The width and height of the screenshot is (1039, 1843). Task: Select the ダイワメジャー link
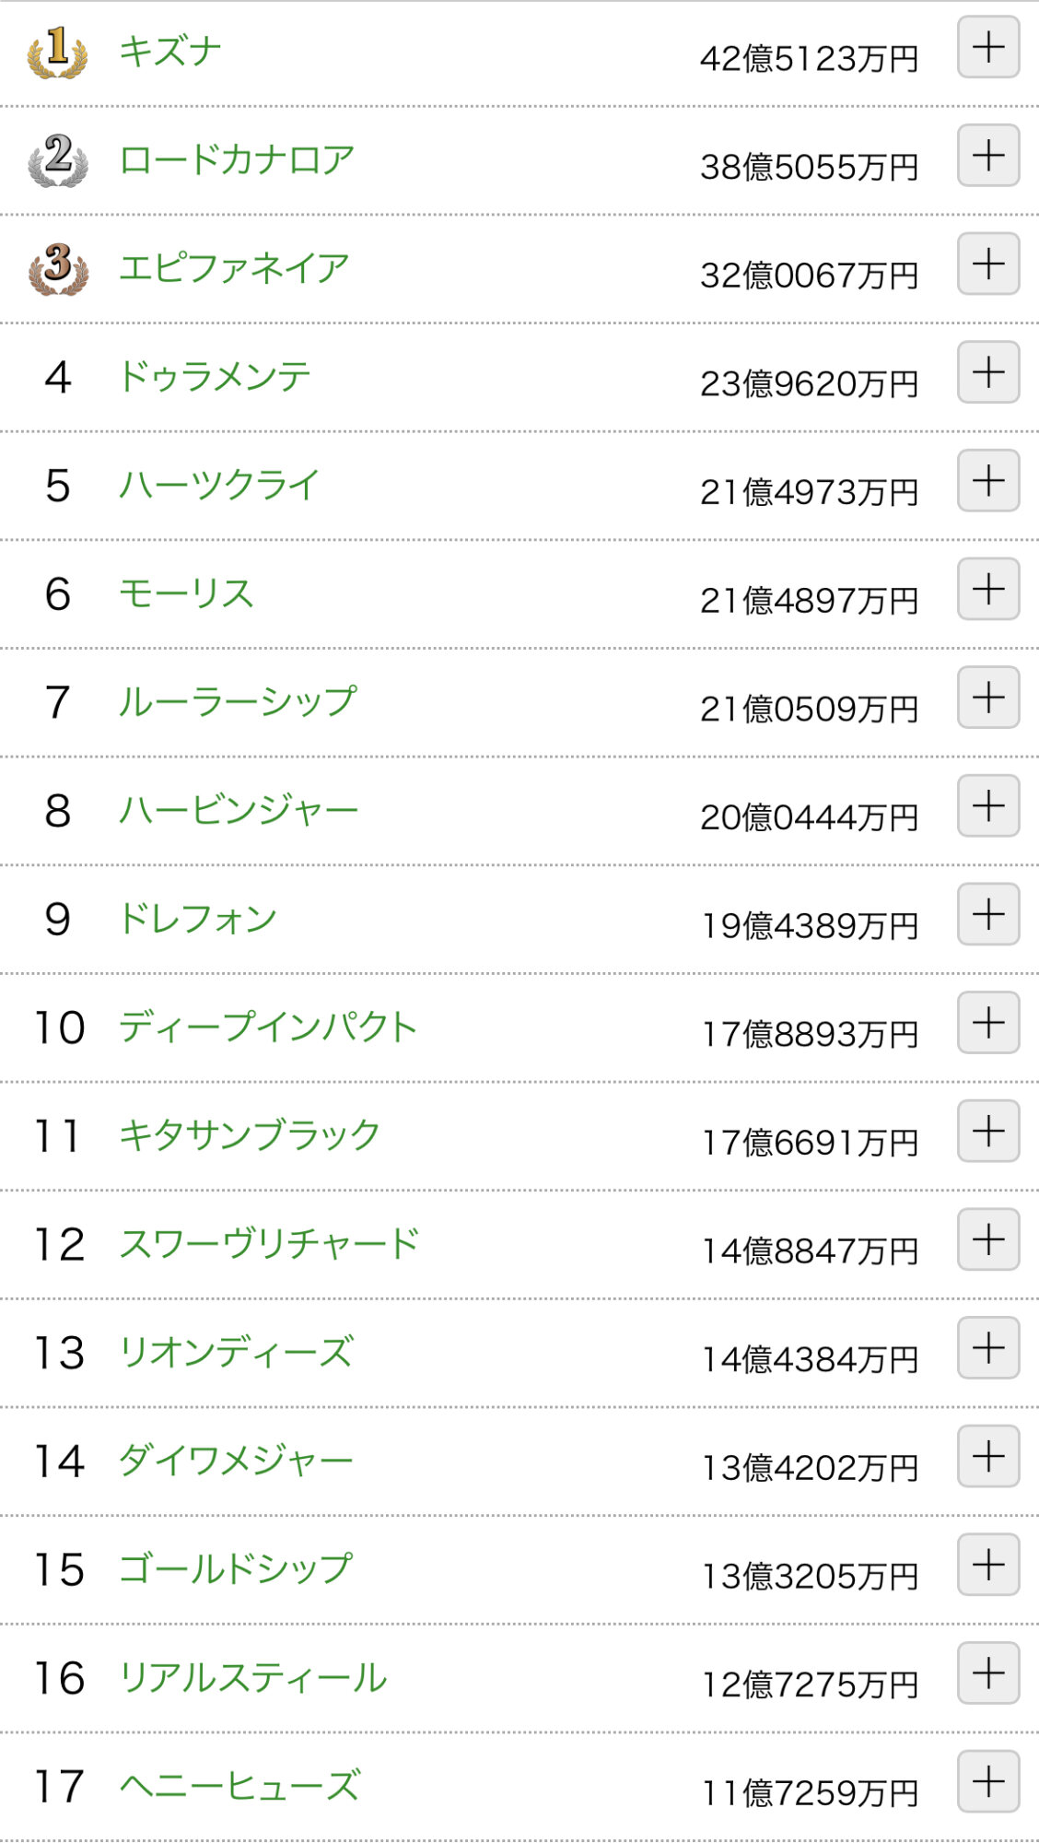coord(237,1461)
